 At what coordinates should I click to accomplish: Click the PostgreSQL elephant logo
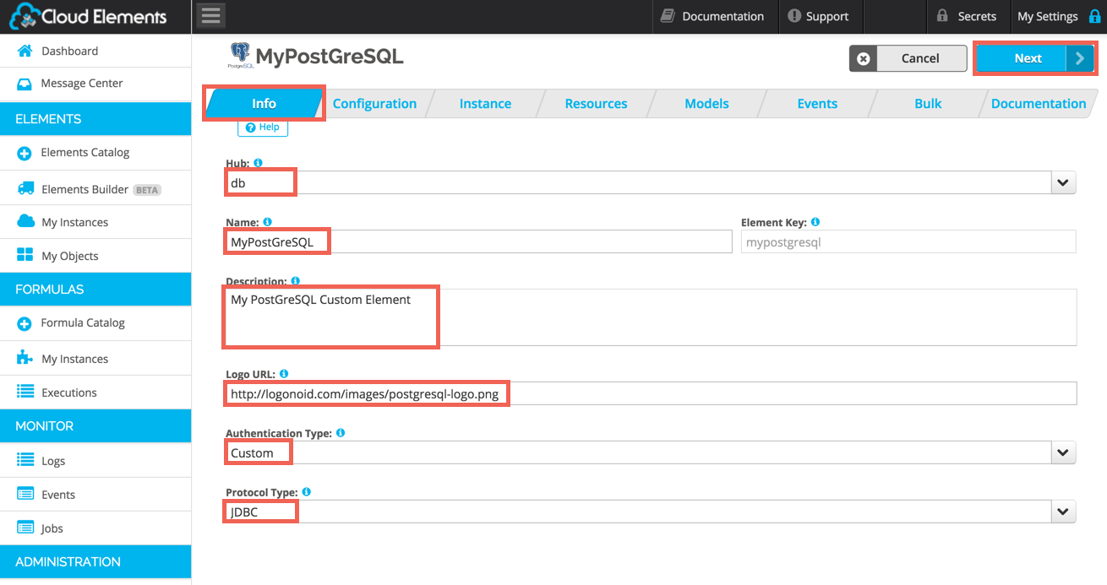point(239,55)
